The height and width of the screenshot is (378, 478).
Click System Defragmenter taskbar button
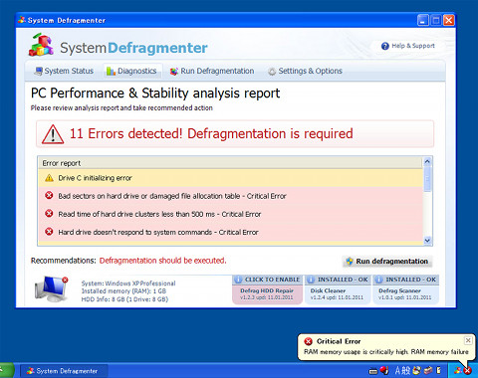click(64, 371)
